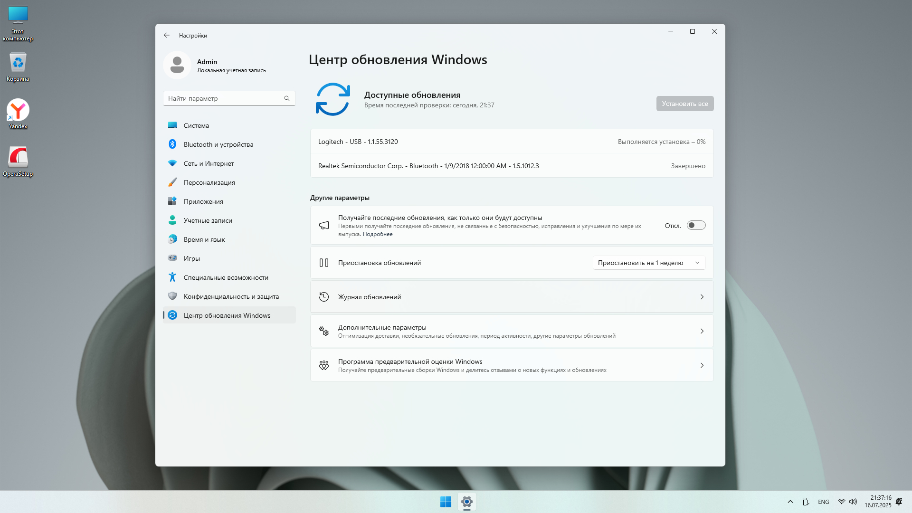912x513 pixels.
Task: Click the Admin account avatar
Action: pyautogui.click(x=177, y=65)
